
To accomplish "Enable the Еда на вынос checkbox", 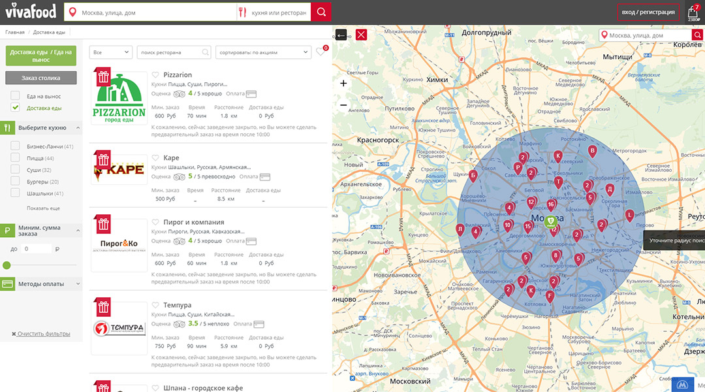I will pos(15,96).
